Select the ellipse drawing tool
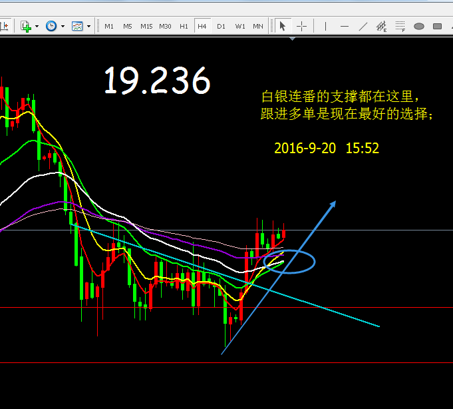 [419, 27]
